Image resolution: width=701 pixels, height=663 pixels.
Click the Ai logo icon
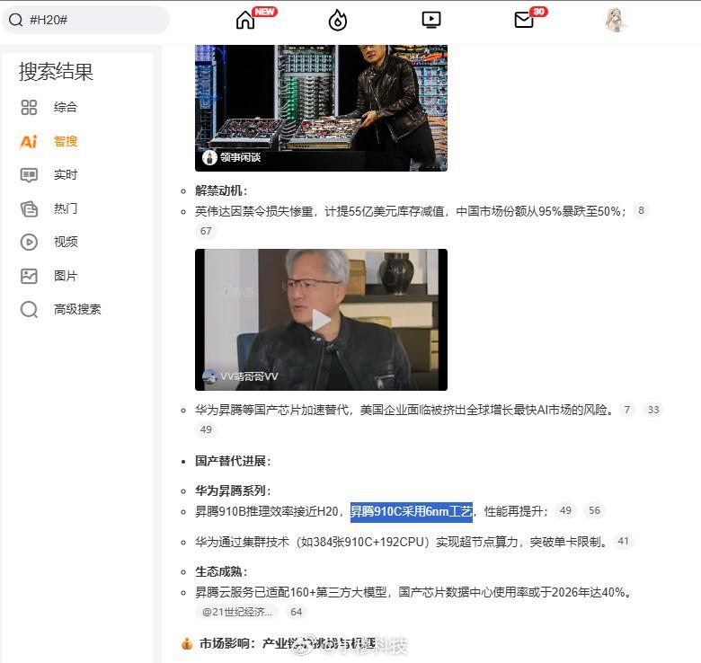pos(29,142)
